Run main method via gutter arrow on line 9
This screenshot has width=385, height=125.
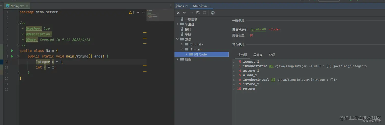12,56
